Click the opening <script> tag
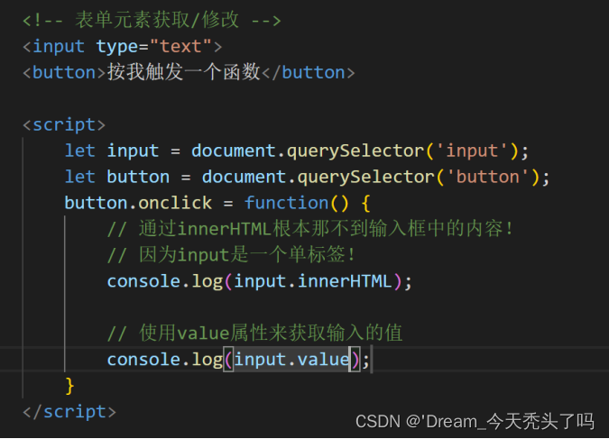Screen dimensions: 609x439 pyautogui.click(x=64, y=125)
